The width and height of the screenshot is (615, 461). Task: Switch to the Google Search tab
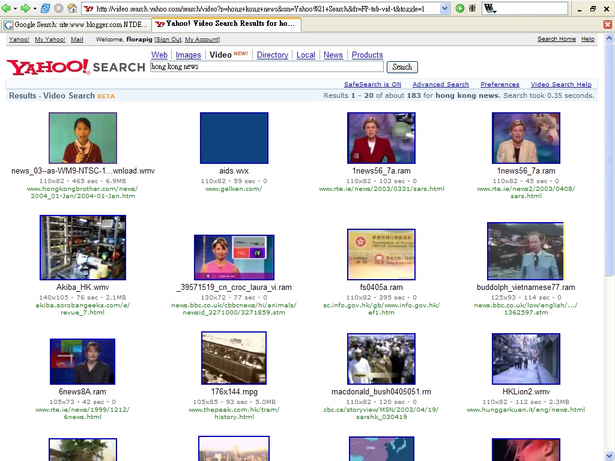tap(76, 25)
